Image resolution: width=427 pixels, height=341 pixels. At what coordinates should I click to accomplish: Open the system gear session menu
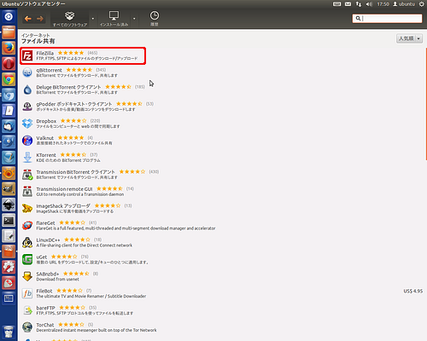pos(422,4)
